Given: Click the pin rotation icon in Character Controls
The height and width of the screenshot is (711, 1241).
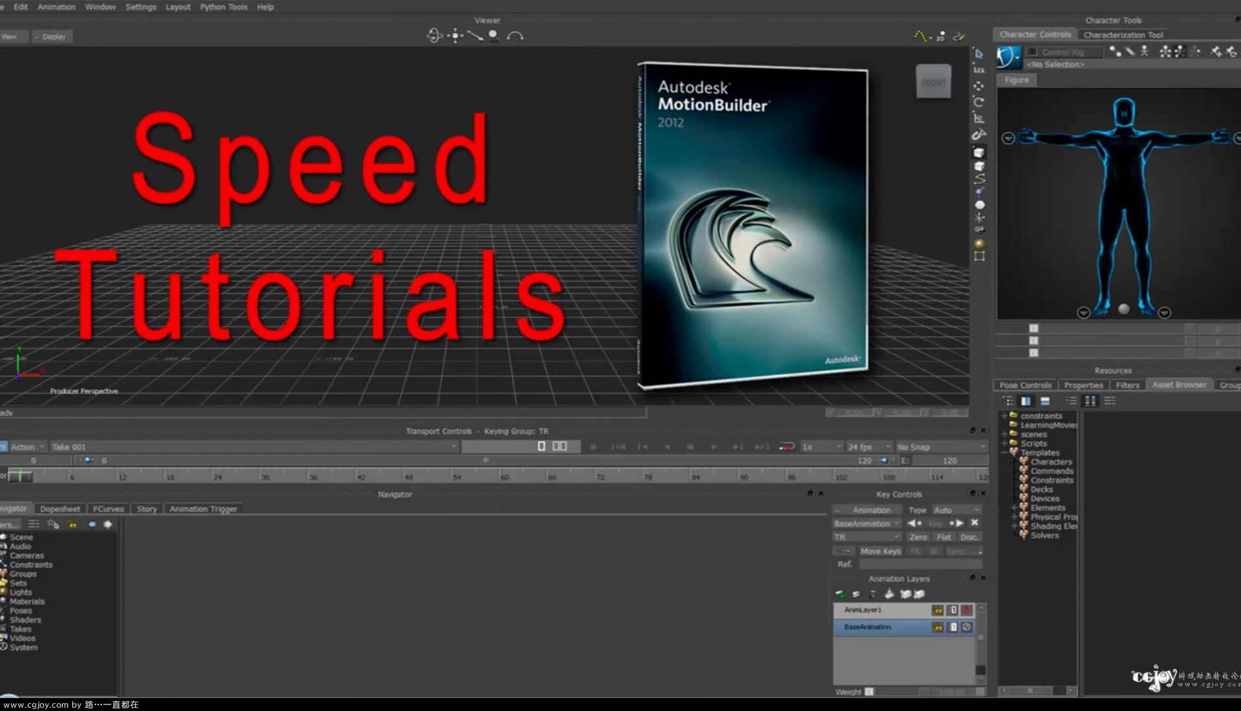Looking at the screenshot, I should [1231, 51].
